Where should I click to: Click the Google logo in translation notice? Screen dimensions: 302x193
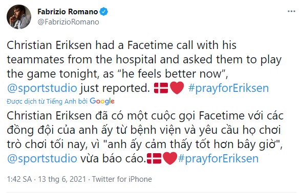(x=102, y=101)
